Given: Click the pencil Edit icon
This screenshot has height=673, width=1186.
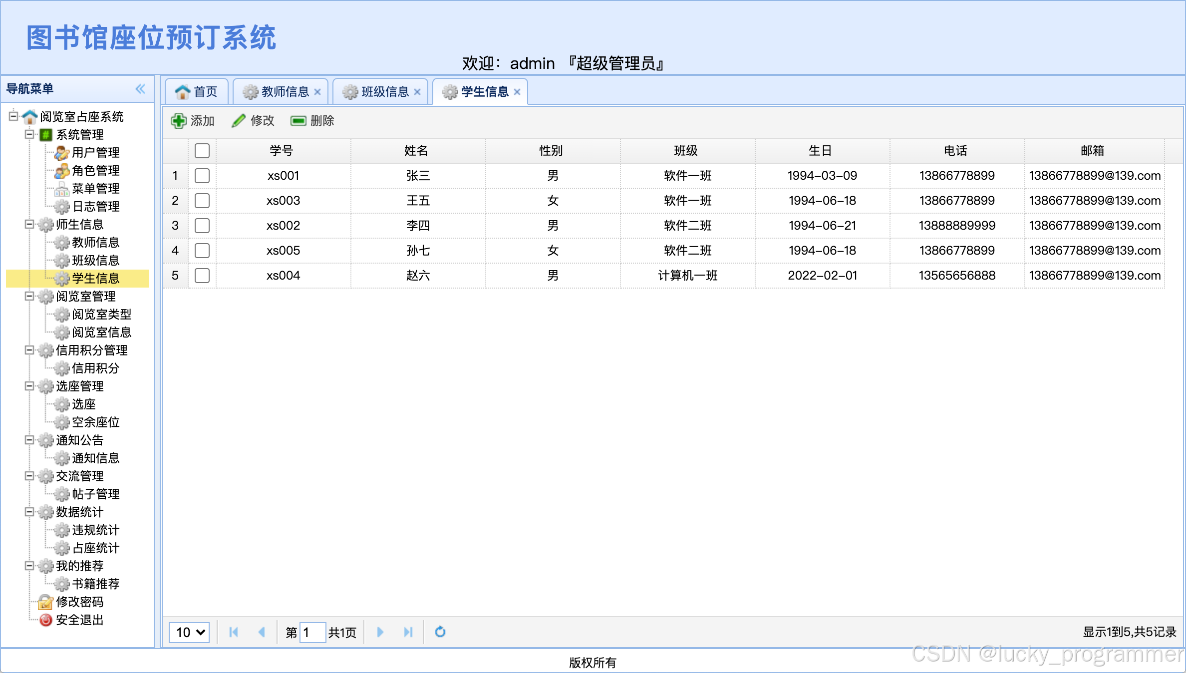Looking at the screenshot, I should coord(239,121).
